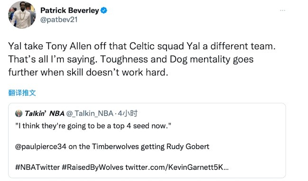
Task: Click the blue verified badge
Action: click(104, 10)
